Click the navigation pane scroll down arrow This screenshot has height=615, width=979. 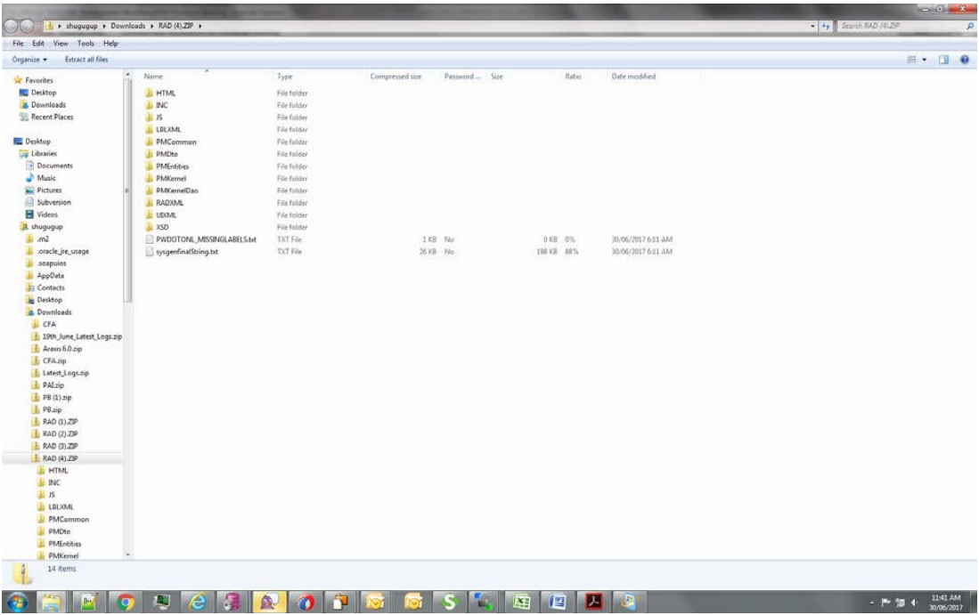coord(128,554)
